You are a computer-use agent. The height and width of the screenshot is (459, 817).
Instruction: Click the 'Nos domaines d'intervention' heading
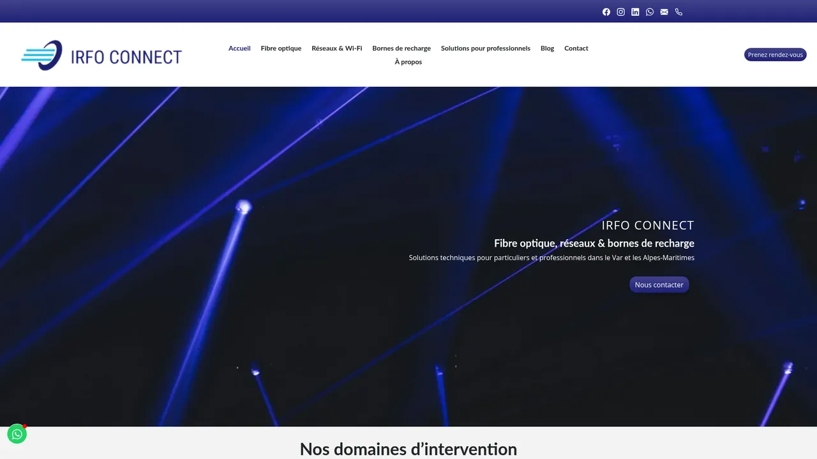click(408, 449)
